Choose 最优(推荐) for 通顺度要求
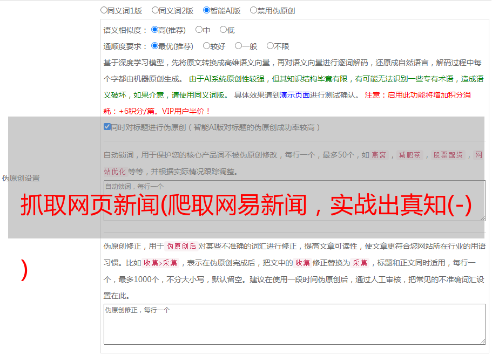The width and height of the screenshot is (492, 355). [154, 46]
